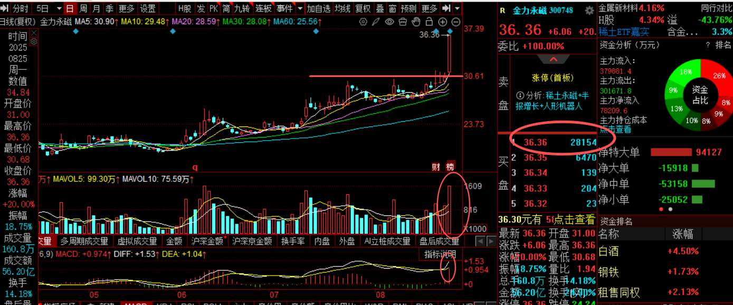Viewport: 733px width, 305px height.
Task: Click the question mark help icon in 资金分析
Action: click(708, 45)
